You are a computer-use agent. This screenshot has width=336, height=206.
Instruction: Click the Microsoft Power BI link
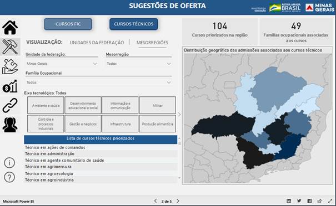[x=18, y=202]
